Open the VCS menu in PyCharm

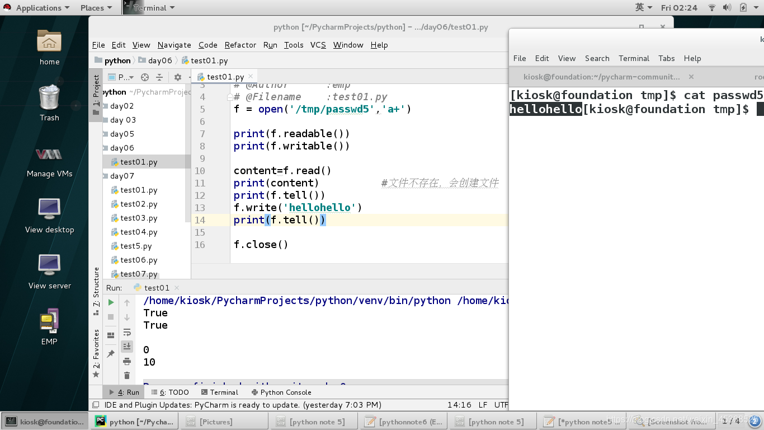click(x=318, y=45)
